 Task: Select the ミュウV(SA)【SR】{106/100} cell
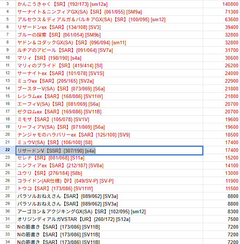click(x=109, y=142)
